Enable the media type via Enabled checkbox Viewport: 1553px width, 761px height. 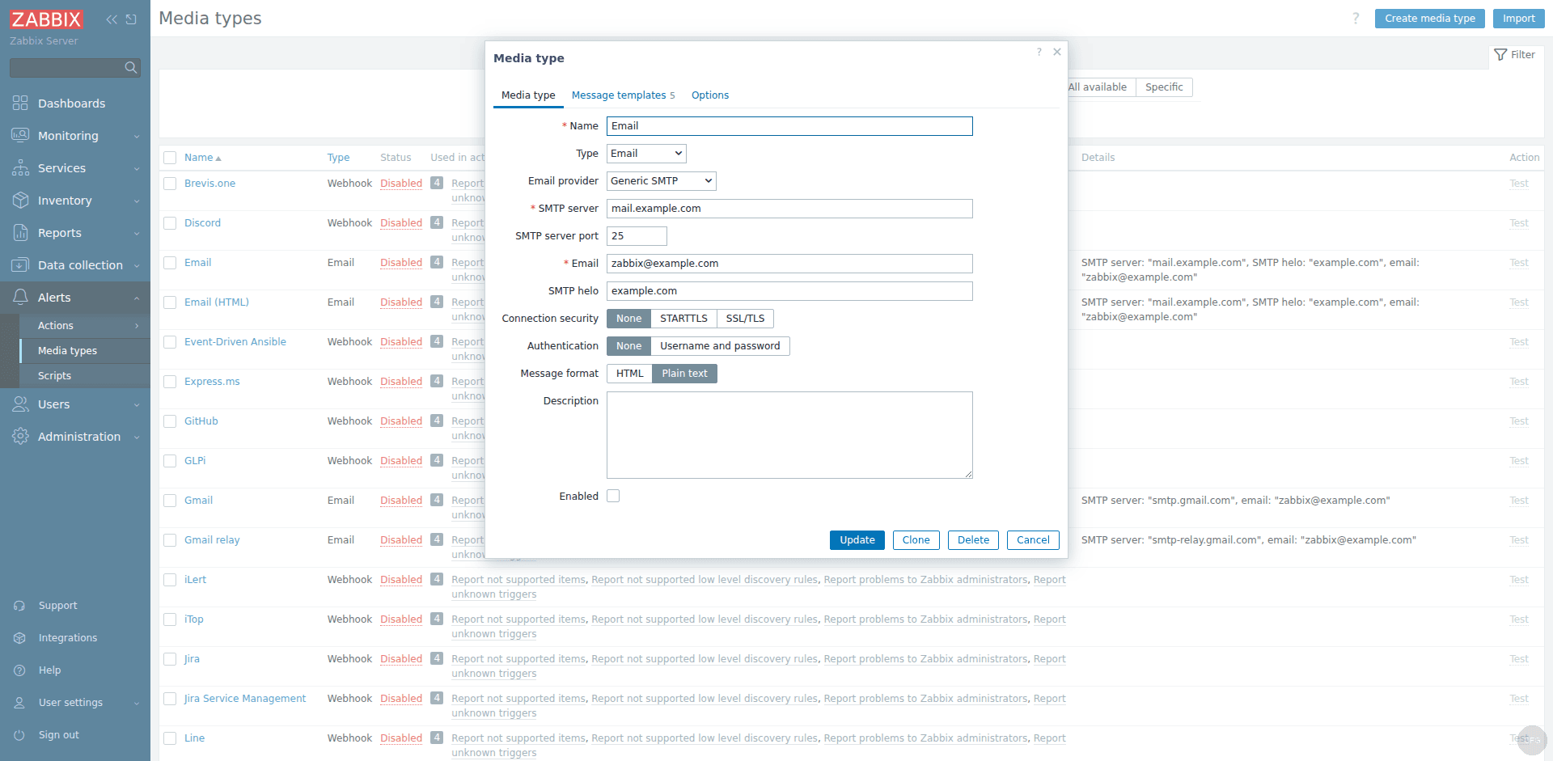point(613,496)
